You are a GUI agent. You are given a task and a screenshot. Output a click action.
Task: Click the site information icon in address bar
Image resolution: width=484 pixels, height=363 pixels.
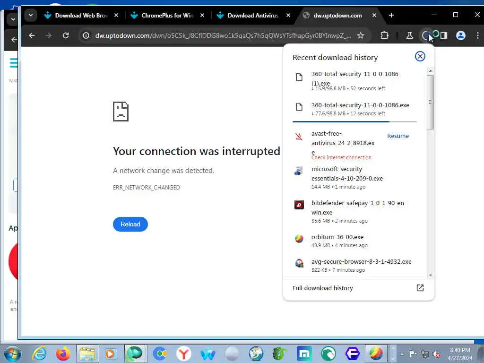point(86,35)
